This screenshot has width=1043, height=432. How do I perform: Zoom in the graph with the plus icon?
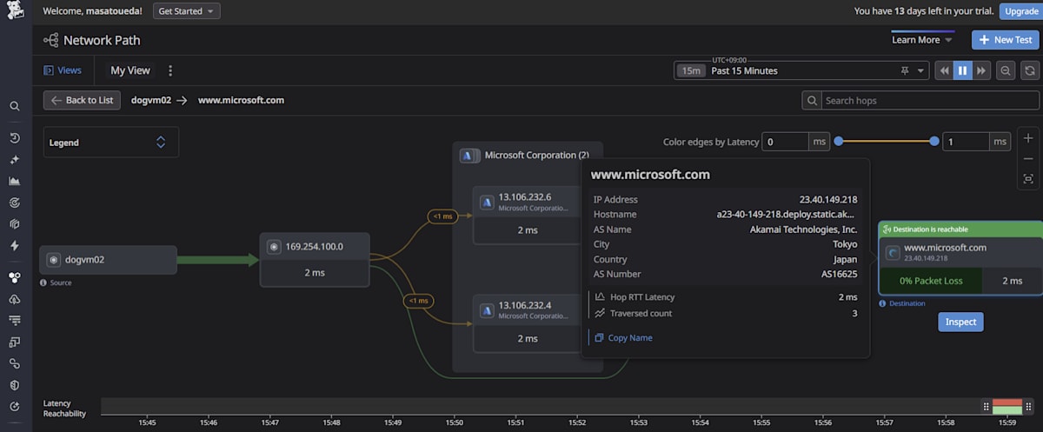pos(1028,138)
